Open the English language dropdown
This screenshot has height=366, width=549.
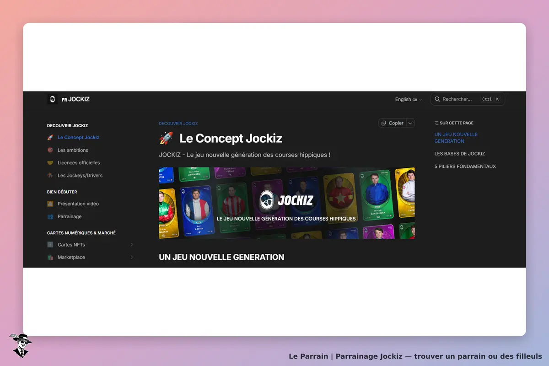[x=409, y=99]
